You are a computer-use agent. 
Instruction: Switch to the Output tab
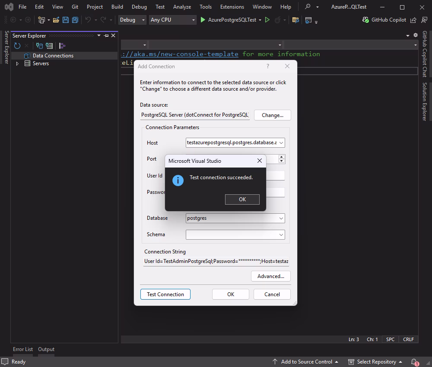click(x=46, y=349)
